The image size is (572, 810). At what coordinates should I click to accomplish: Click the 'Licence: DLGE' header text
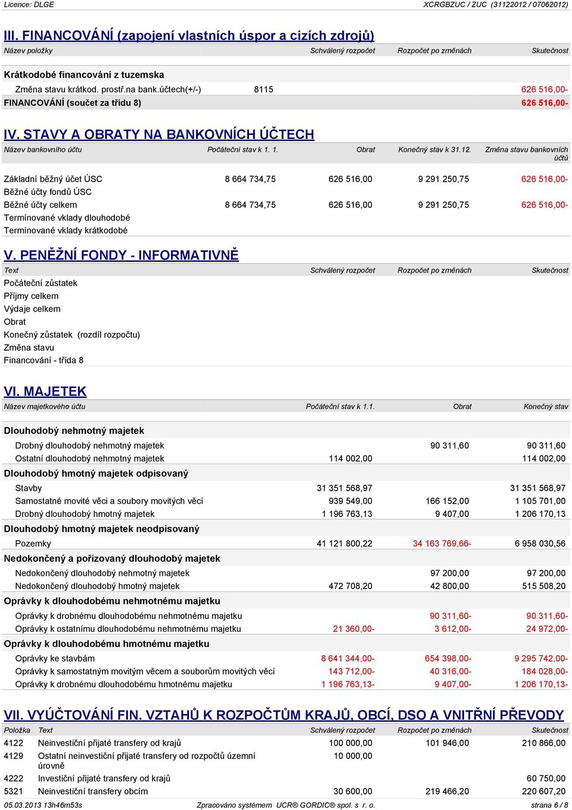29,4
